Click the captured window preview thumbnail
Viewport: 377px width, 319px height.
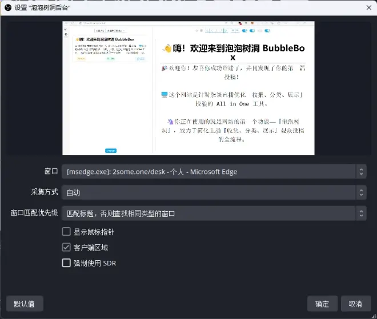(188, 88)
